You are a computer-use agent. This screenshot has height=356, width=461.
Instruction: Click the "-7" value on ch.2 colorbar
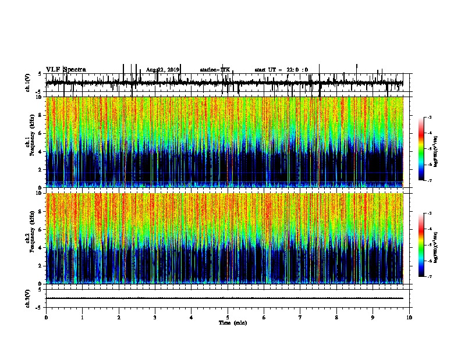(430, 277)
